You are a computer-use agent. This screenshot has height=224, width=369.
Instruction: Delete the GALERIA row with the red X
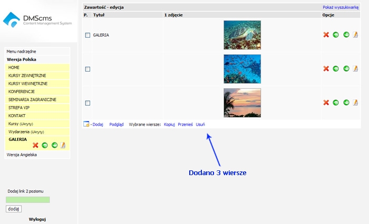tap(326, 35)
